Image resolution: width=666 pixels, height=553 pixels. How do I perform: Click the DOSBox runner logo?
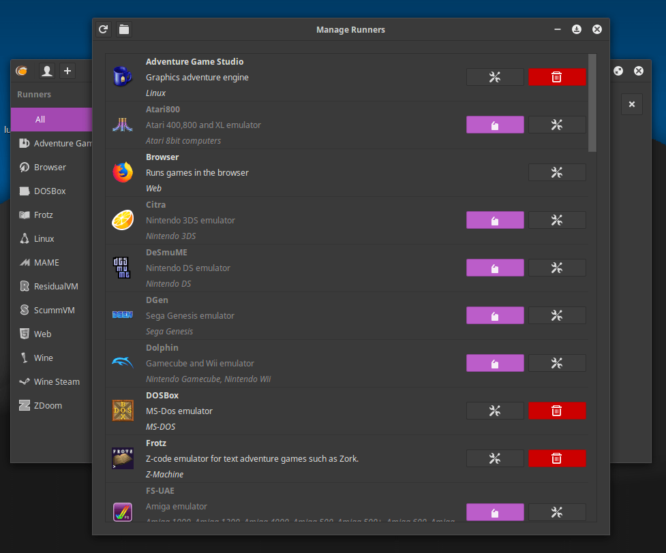coord(123,411)
